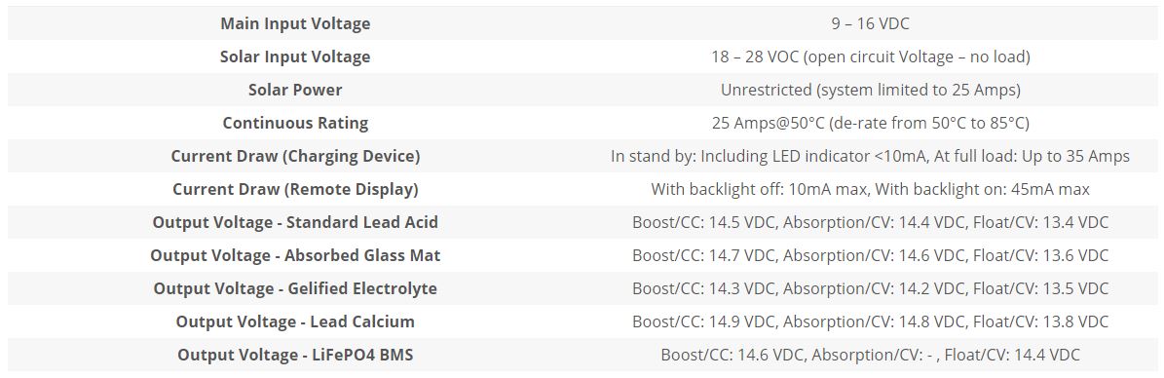
Task: Click the Solar Power label
Action: tap(295, 90)
